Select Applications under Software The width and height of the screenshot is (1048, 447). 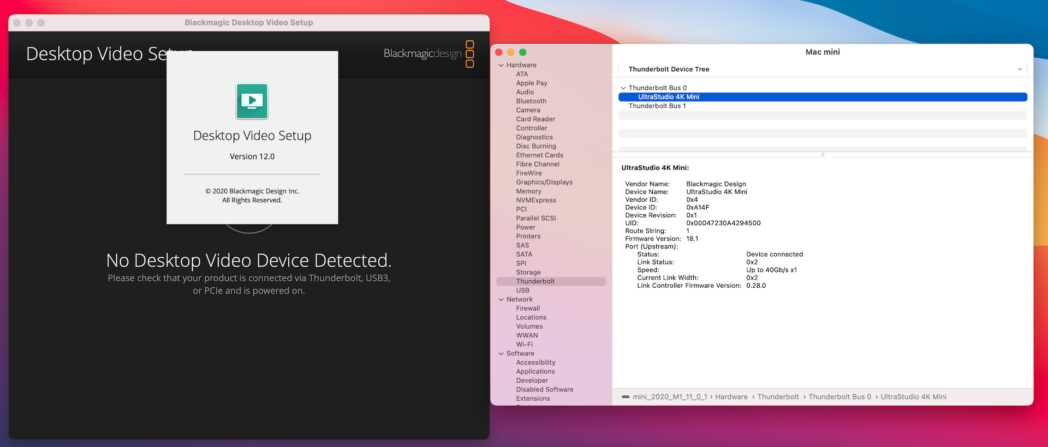[535, 371]
